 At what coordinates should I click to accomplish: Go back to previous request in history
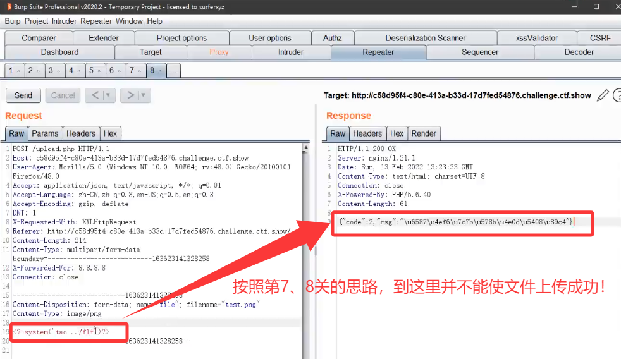pos(95,95)
